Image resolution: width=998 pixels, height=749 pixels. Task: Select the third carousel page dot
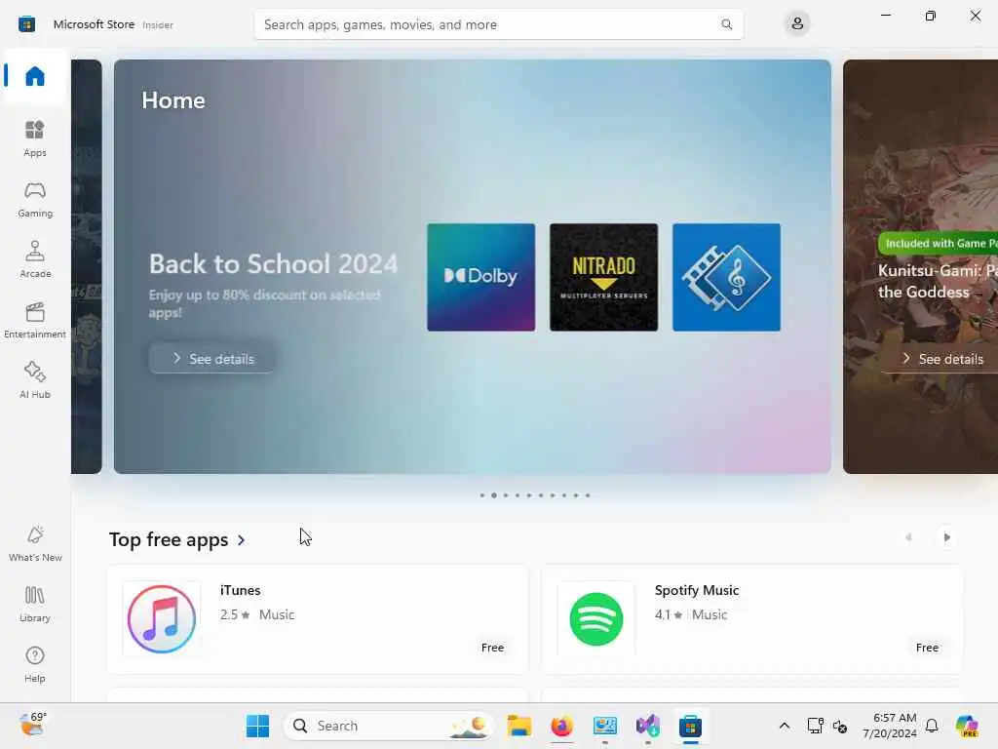(506, 495)
